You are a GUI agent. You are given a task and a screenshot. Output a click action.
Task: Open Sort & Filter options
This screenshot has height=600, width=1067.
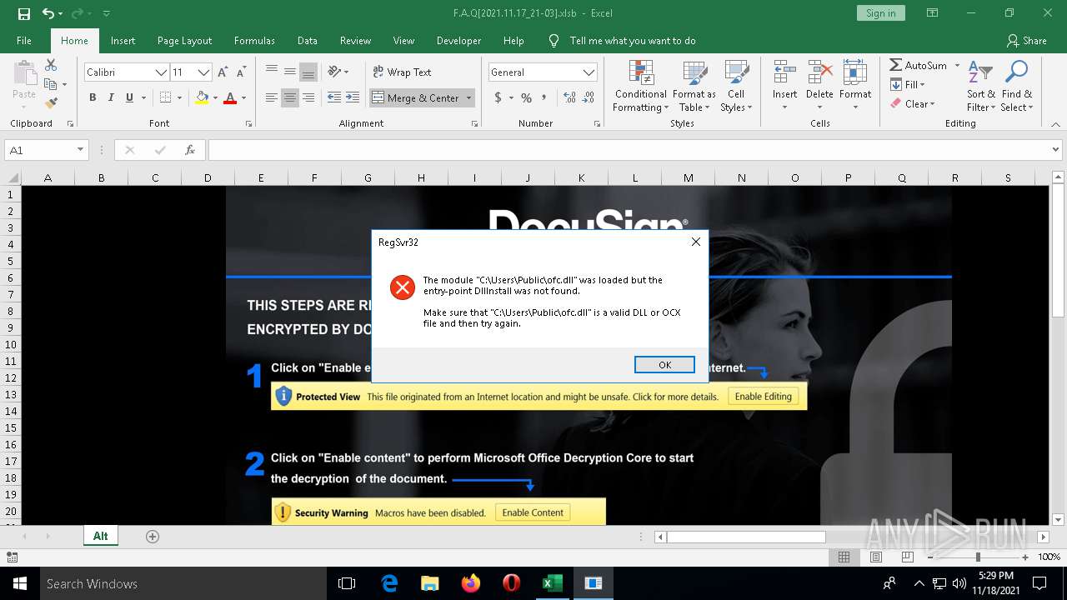tap(981, 86)
